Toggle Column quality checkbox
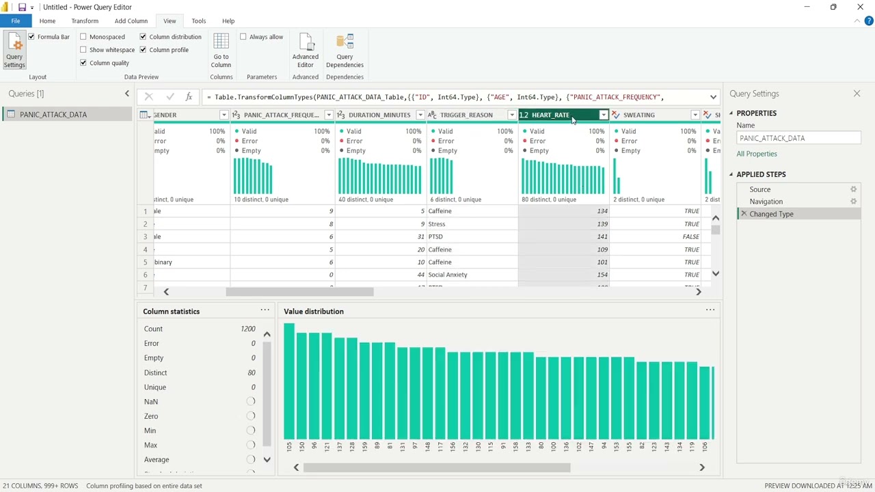Viewport: 875px width, 492px height. [83, 63]
